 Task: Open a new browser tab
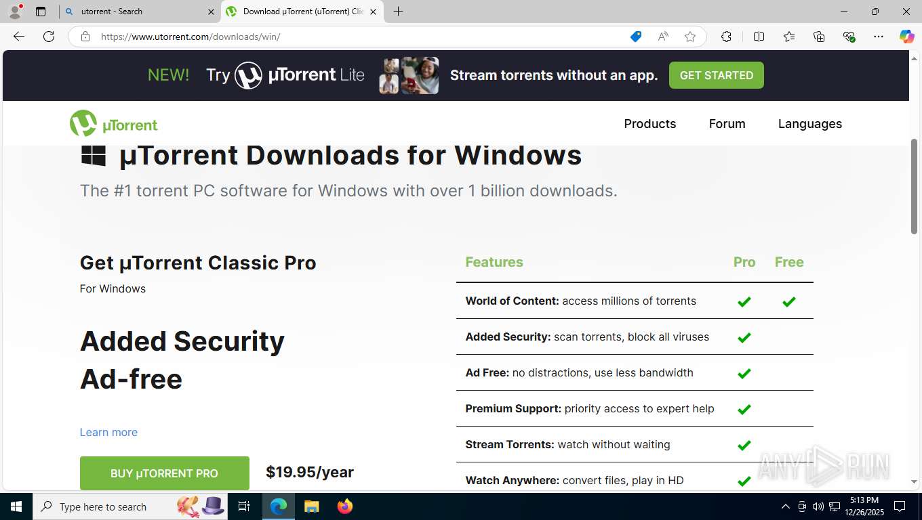(399, 12)
